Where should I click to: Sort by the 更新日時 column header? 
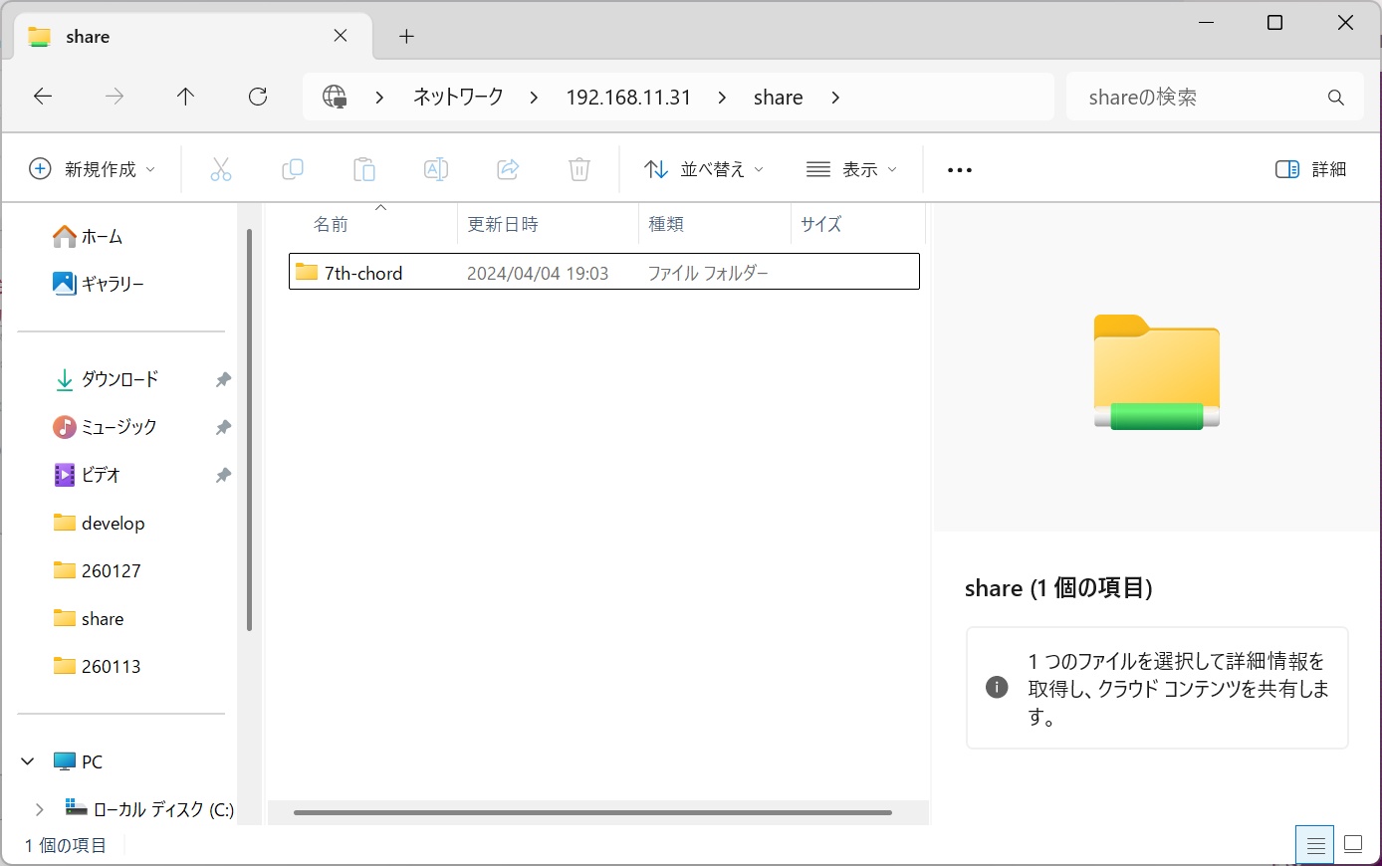pos(503,224)
